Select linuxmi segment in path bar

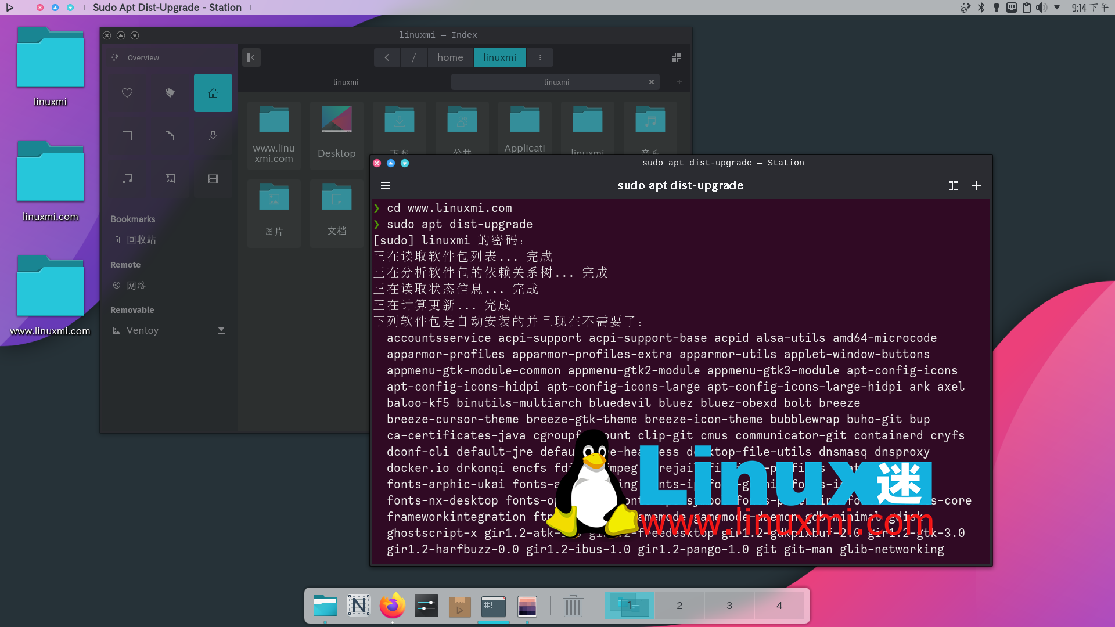pos(499,57)
